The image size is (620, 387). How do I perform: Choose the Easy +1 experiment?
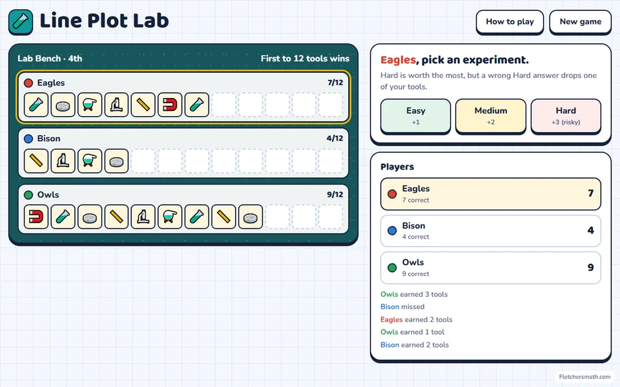coord(415,115)
